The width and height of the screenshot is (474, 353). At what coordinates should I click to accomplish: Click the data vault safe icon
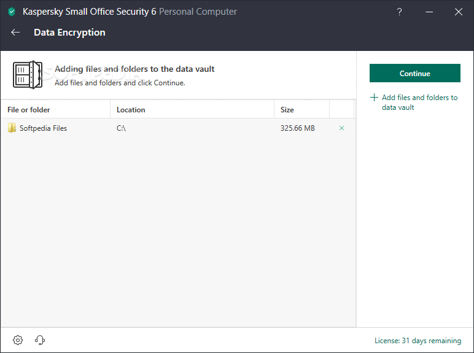(x=28, y=75)
